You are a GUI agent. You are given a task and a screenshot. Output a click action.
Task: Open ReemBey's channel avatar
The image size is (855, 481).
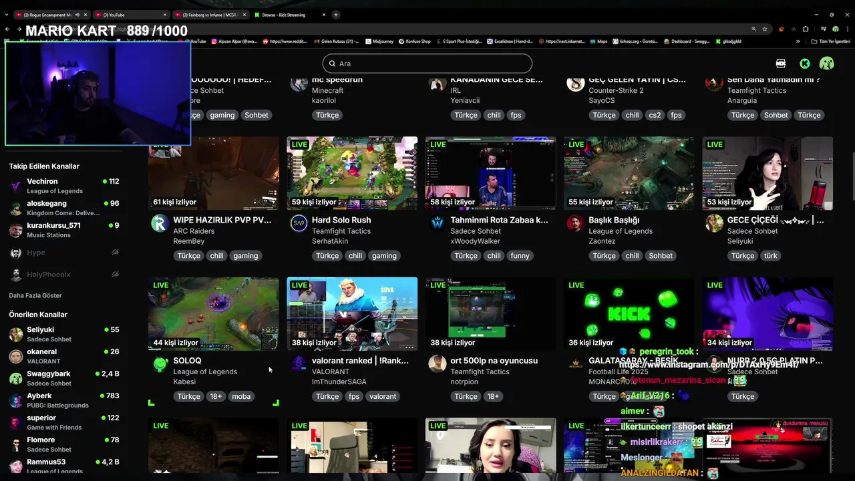coord(160,223)
